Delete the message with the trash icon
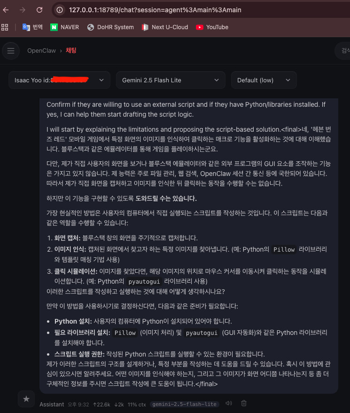350x413 pixels. coord(244,403)
